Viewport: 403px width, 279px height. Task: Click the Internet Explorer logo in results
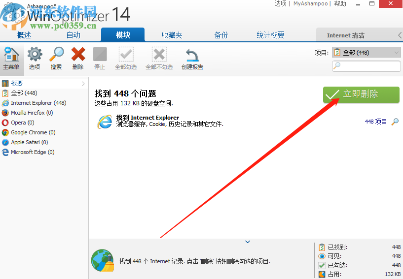pos(105,122)
